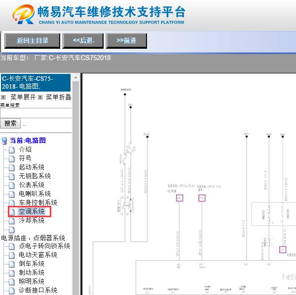Viewport: 296px width, 295px height.
Task: Open the 照明系统 circuit entry
Action: 32,281
